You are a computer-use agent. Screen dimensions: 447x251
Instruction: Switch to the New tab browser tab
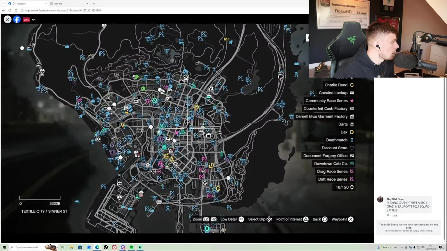pyautogui.click(x=69, y=3)
